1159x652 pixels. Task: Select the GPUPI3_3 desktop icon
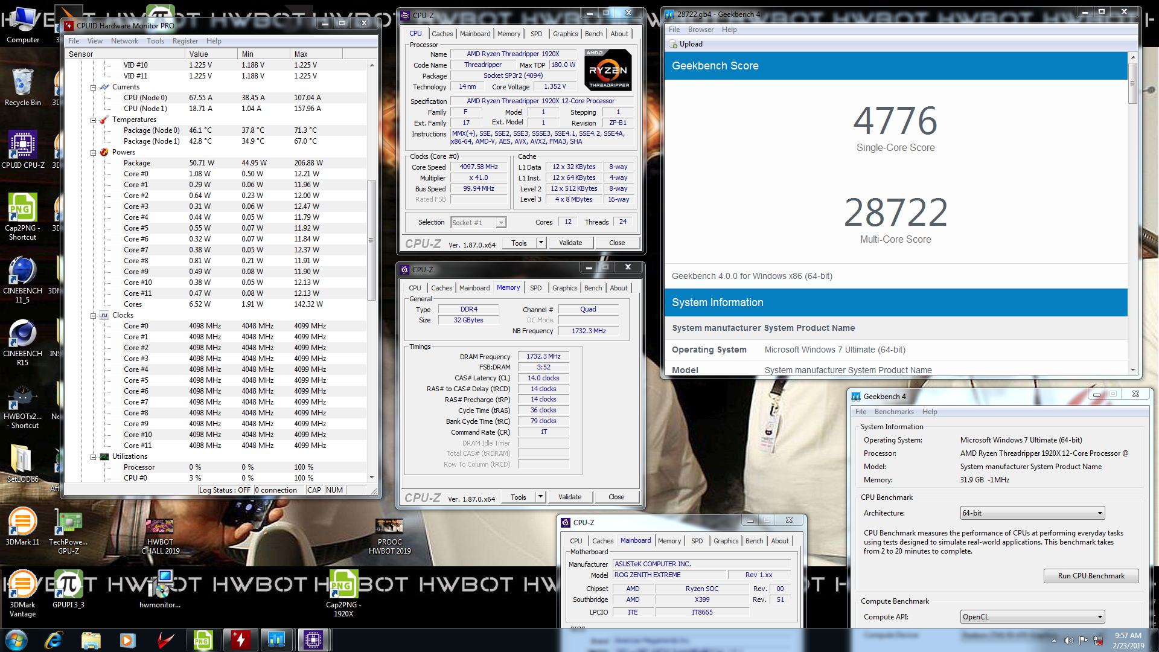68,589
